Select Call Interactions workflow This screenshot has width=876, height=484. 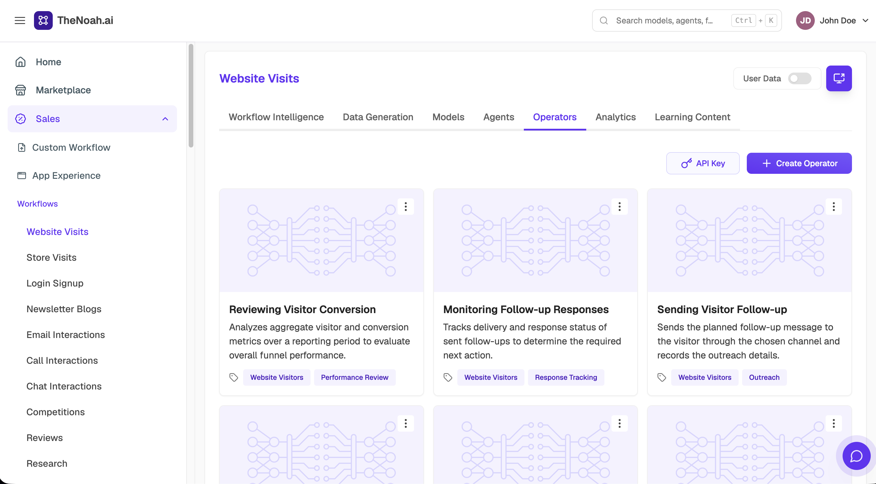click(62, 361)
